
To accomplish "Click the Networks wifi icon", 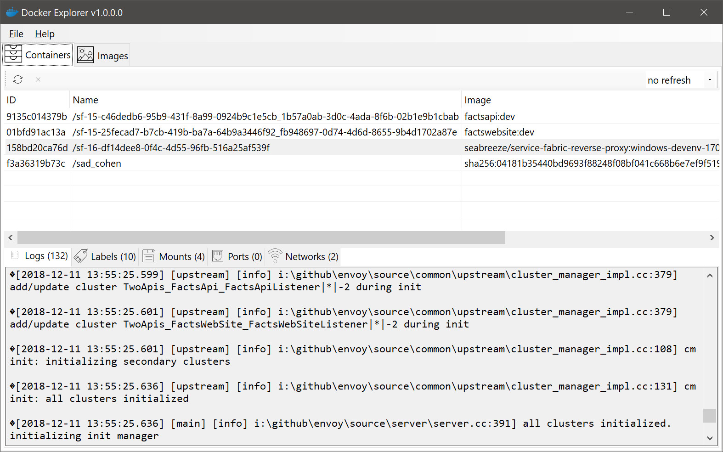I will [275, 256].
